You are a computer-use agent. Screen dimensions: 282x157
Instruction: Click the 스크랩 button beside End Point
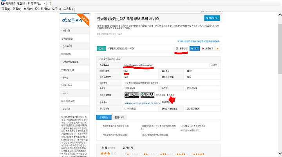[x=214, y=65]
